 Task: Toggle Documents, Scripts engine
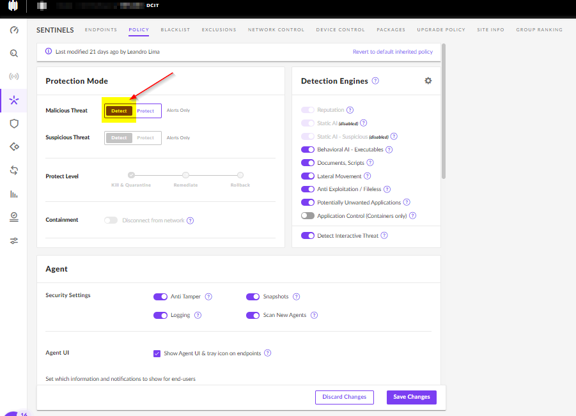(x=307, y=163)
